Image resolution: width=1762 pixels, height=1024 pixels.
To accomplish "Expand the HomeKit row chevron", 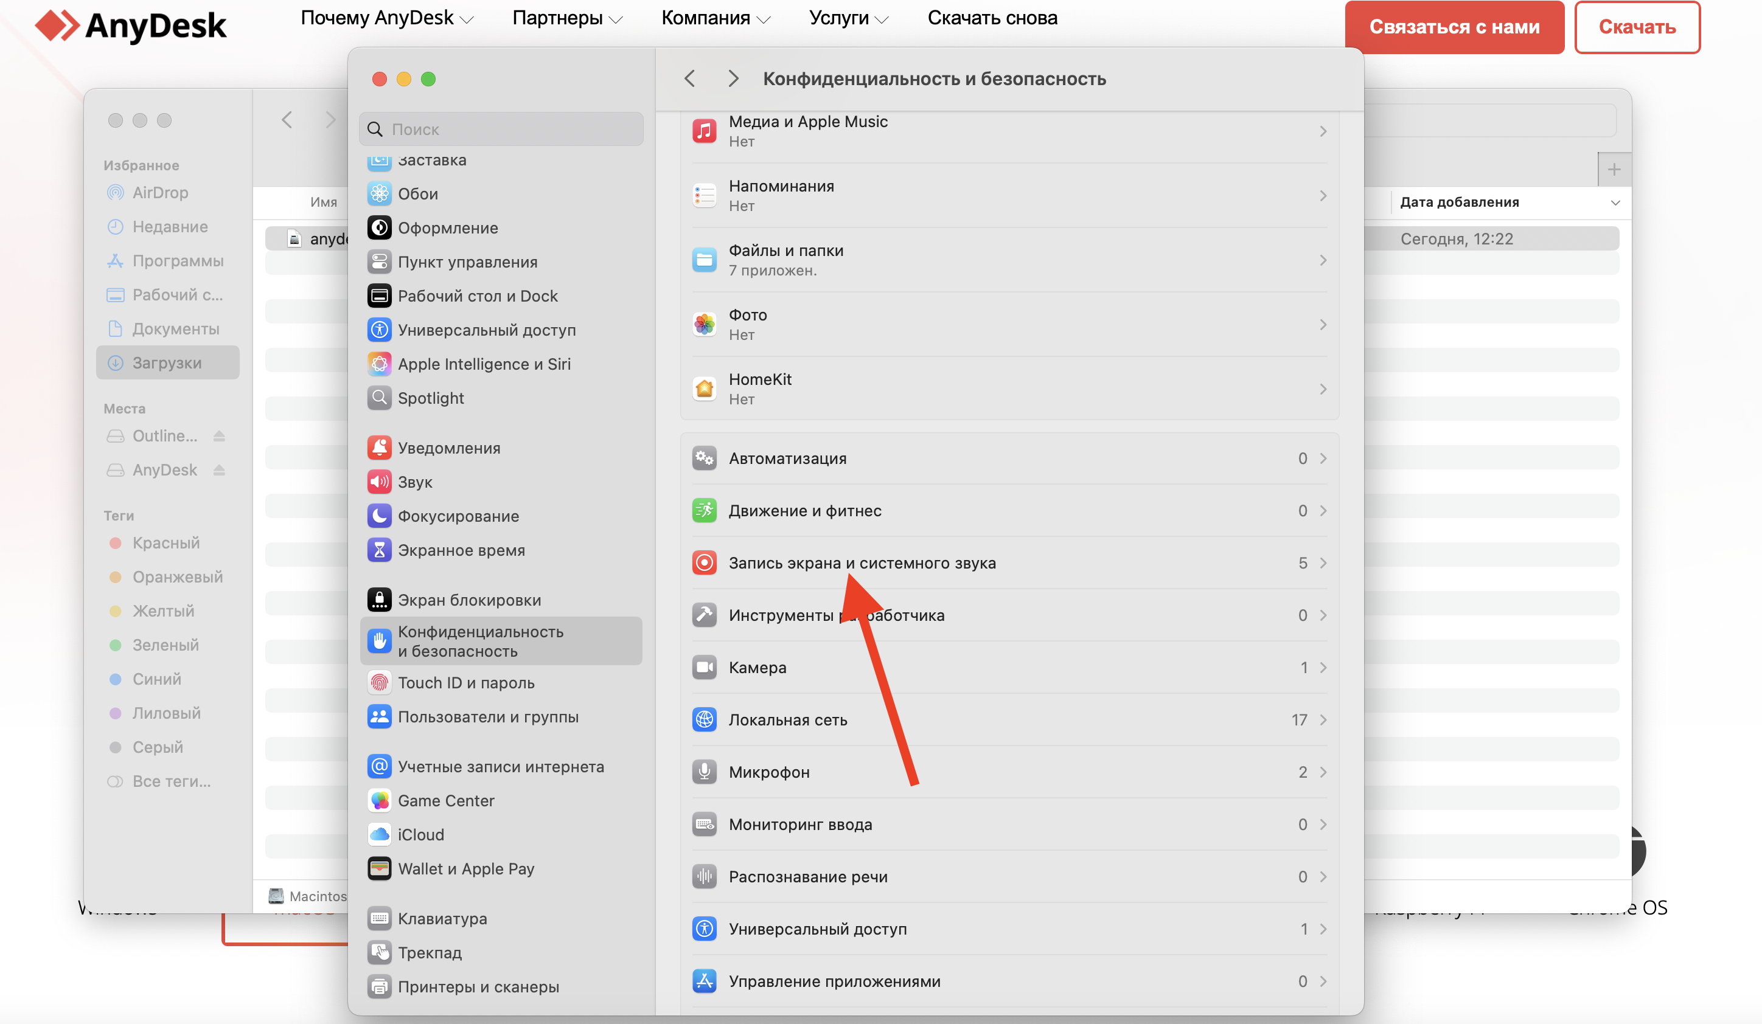I will coord(1323,389).
